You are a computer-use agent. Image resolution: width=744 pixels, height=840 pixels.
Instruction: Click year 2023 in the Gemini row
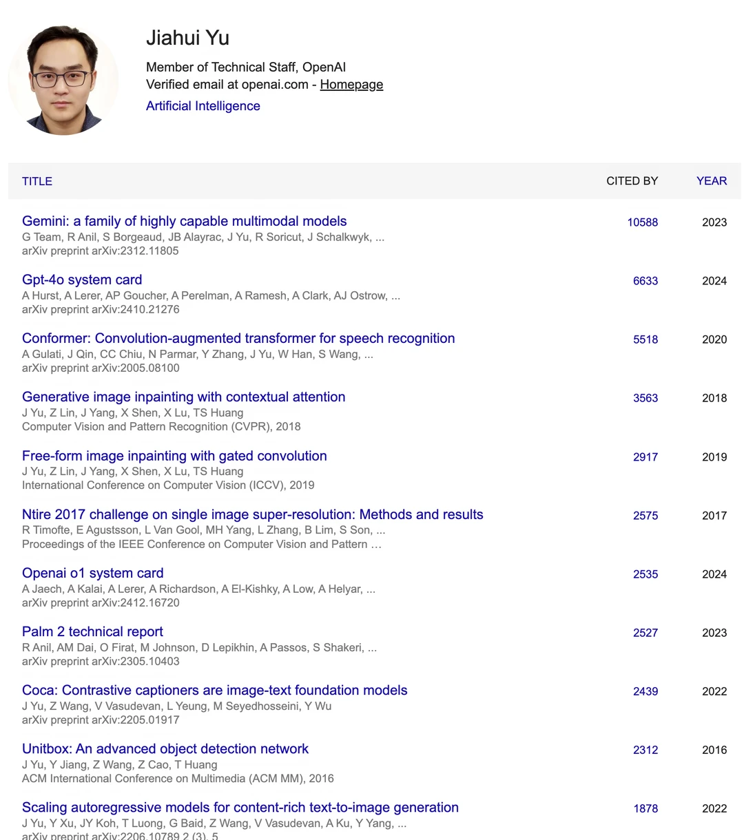click(714, 222)
